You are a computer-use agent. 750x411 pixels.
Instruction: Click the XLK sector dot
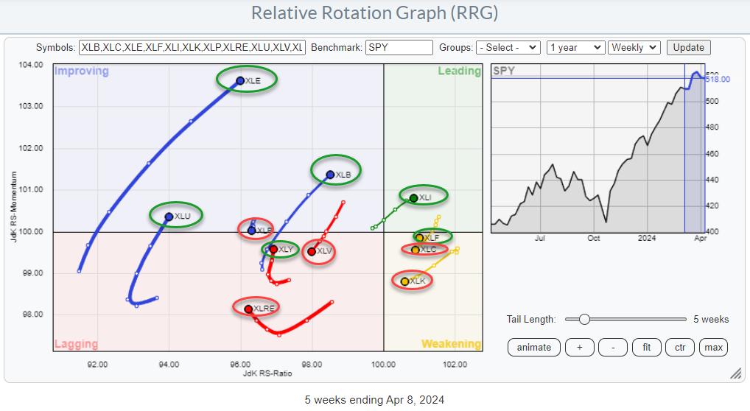404,281
